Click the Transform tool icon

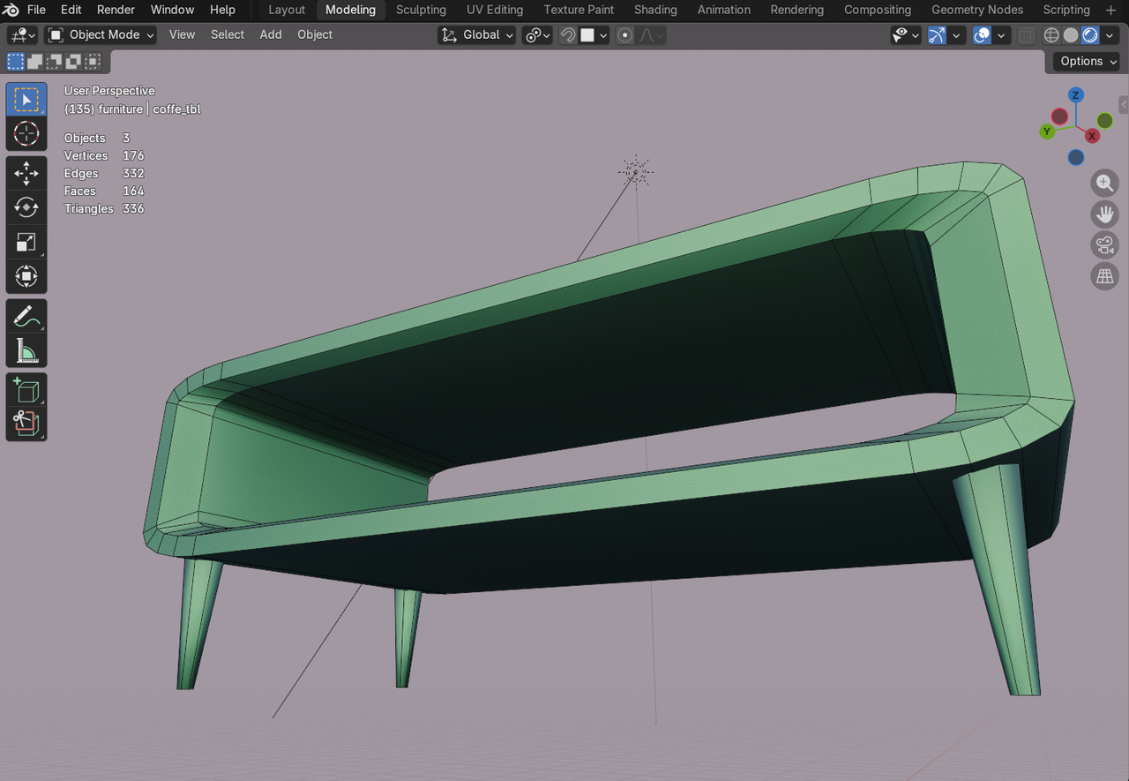[26, 276]
